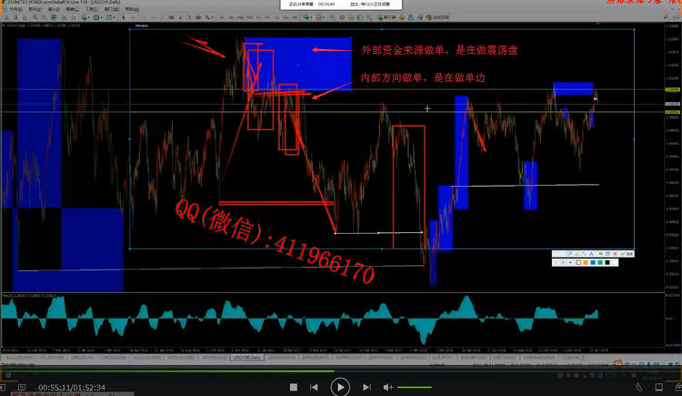Stop the video playback
Viewport: 682px width, 396px height.
point(294,387)
